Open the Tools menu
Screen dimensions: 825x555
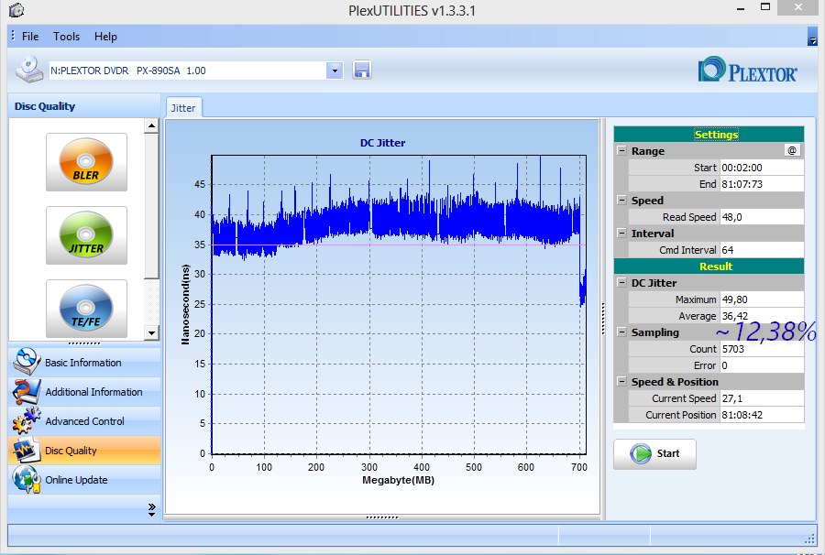(x=66, y=37)
